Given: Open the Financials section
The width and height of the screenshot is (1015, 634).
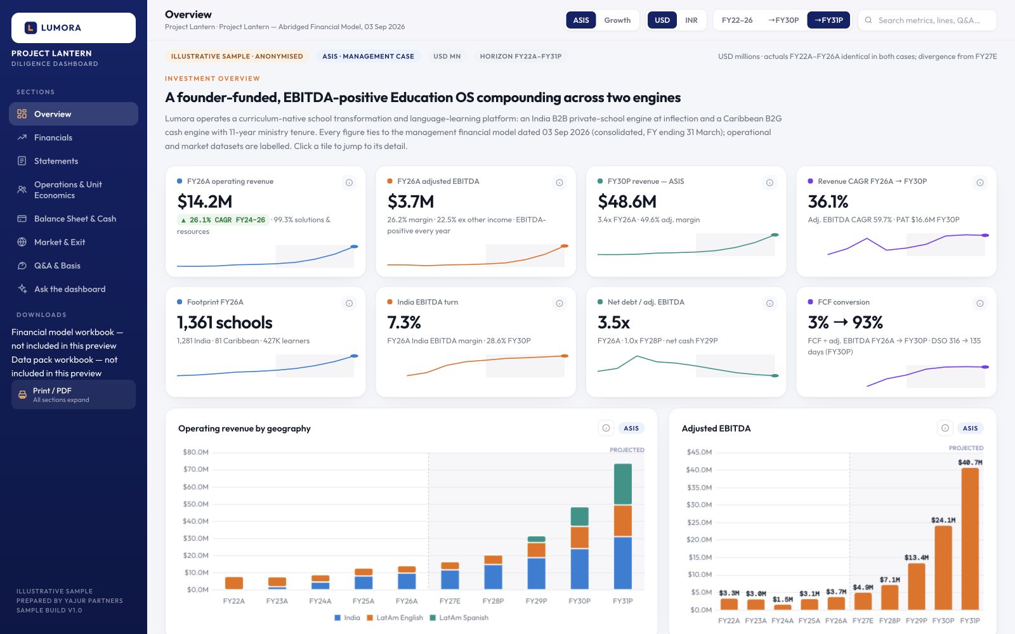Looking at the screenshot, I should click(x=74, y=138).
